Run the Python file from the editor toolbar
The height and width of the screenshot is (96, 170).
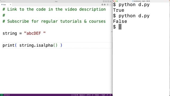(x=102, y=5)
